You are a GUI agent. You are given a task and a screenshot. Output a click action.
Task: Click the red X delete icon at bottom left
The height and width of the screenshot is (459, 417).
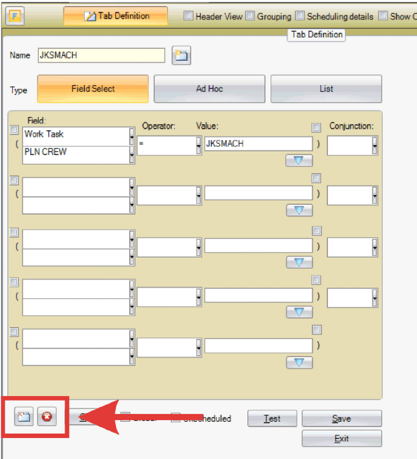[x=47, y=417]
